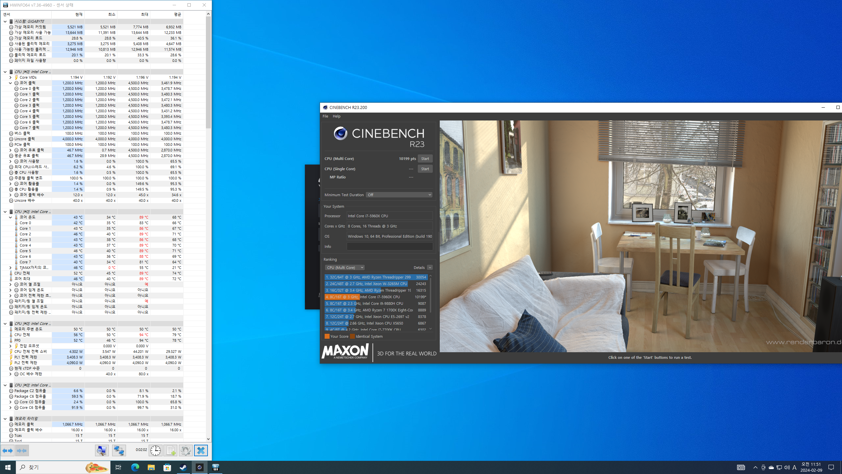The image size is (842, 474).
Task: Open the CPU (Multi Core) ranking dropdown
Action: tap(345, 268)
